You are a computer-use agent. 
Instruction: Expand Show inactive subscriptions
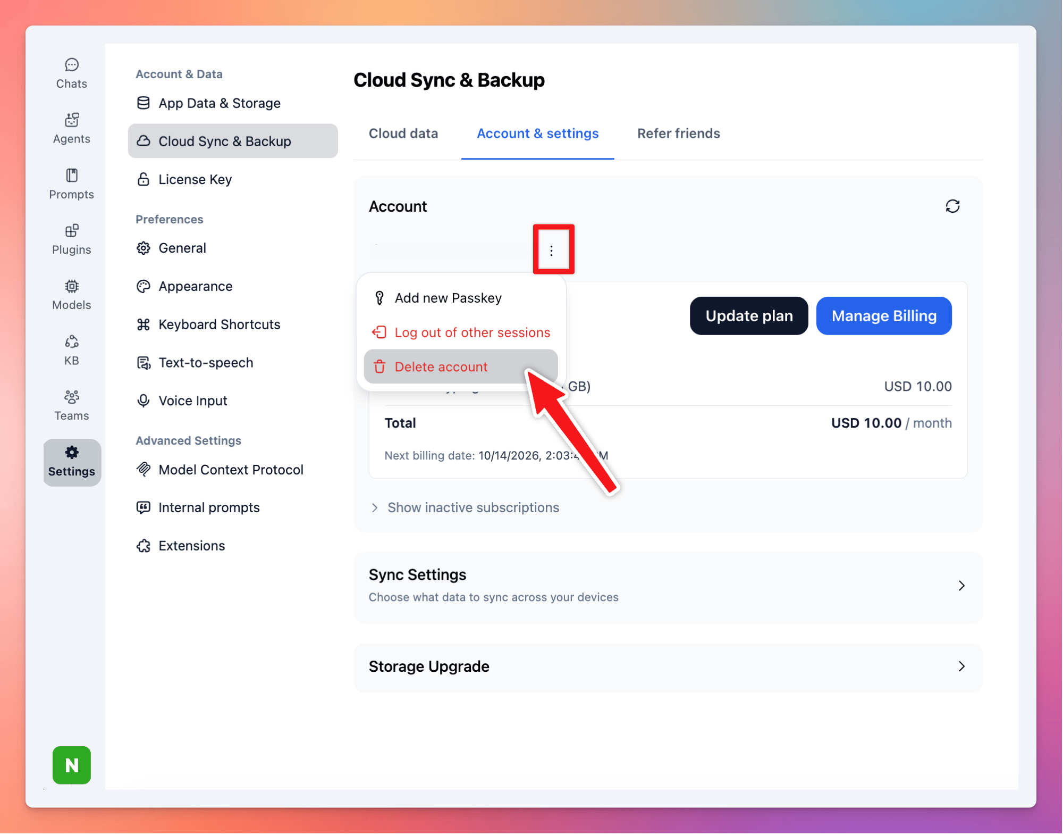[465, 507]
